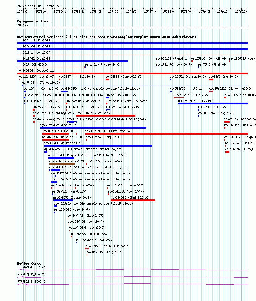
Task: Click esv993502 (Pang2010) label
Action: pos(123,107)
